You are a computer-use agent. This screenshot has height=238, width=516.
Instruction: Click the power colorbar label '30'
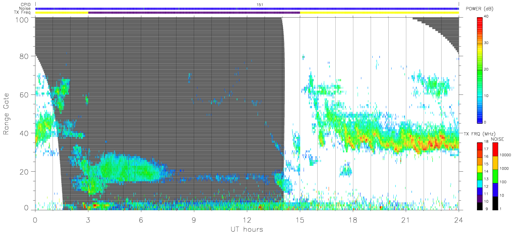pos(486,43)
